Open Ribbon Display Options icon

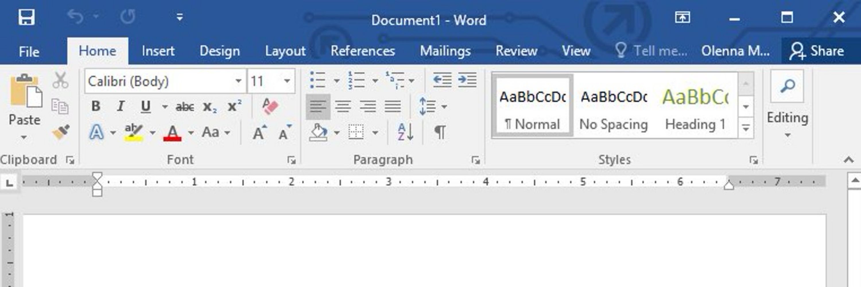pos(682,17)
